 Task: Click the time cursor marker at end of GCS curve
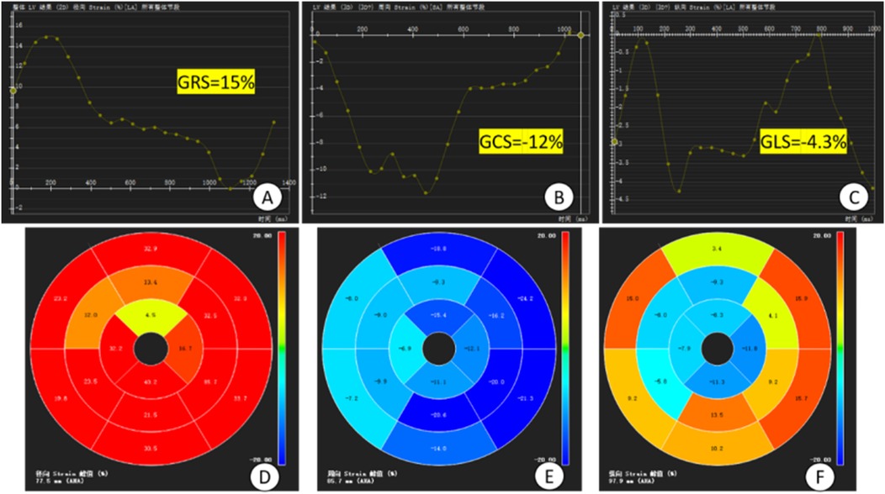tap(580, 34)
